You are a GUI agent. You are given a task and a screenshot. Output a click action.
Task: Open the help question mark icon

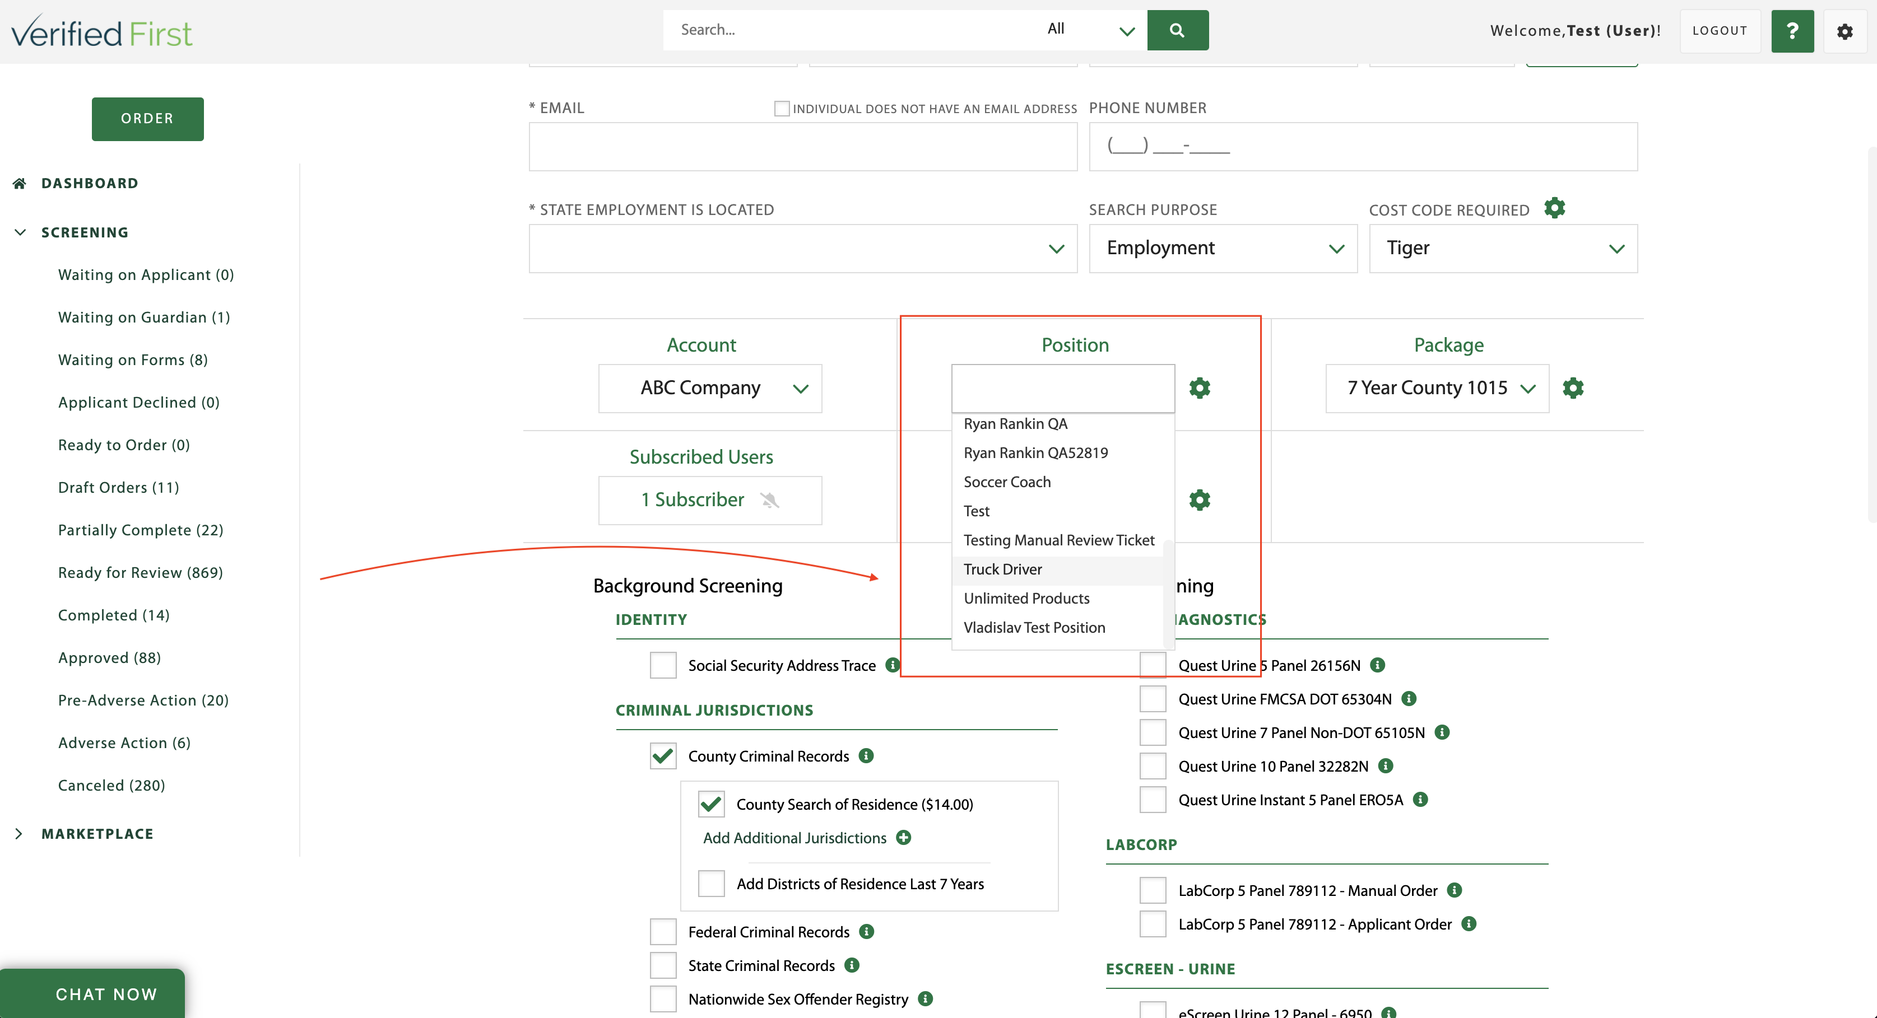(1792, 31)
